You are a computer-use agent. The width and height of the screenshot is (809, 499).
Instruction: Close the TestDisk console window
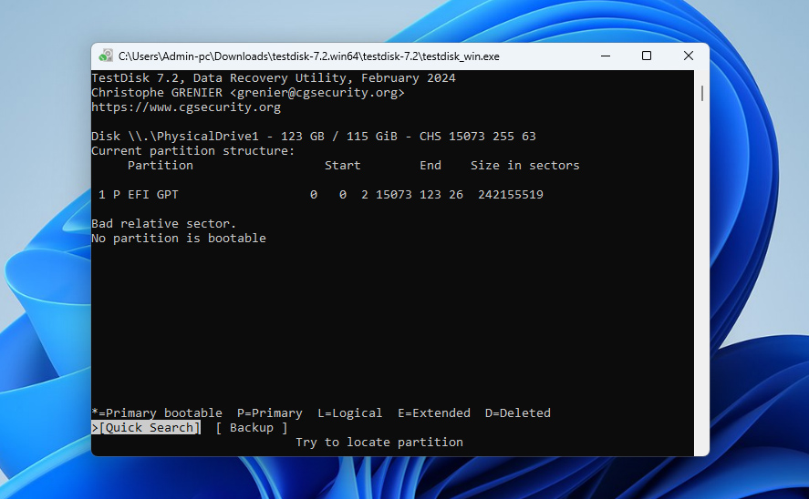coord(689,56)
